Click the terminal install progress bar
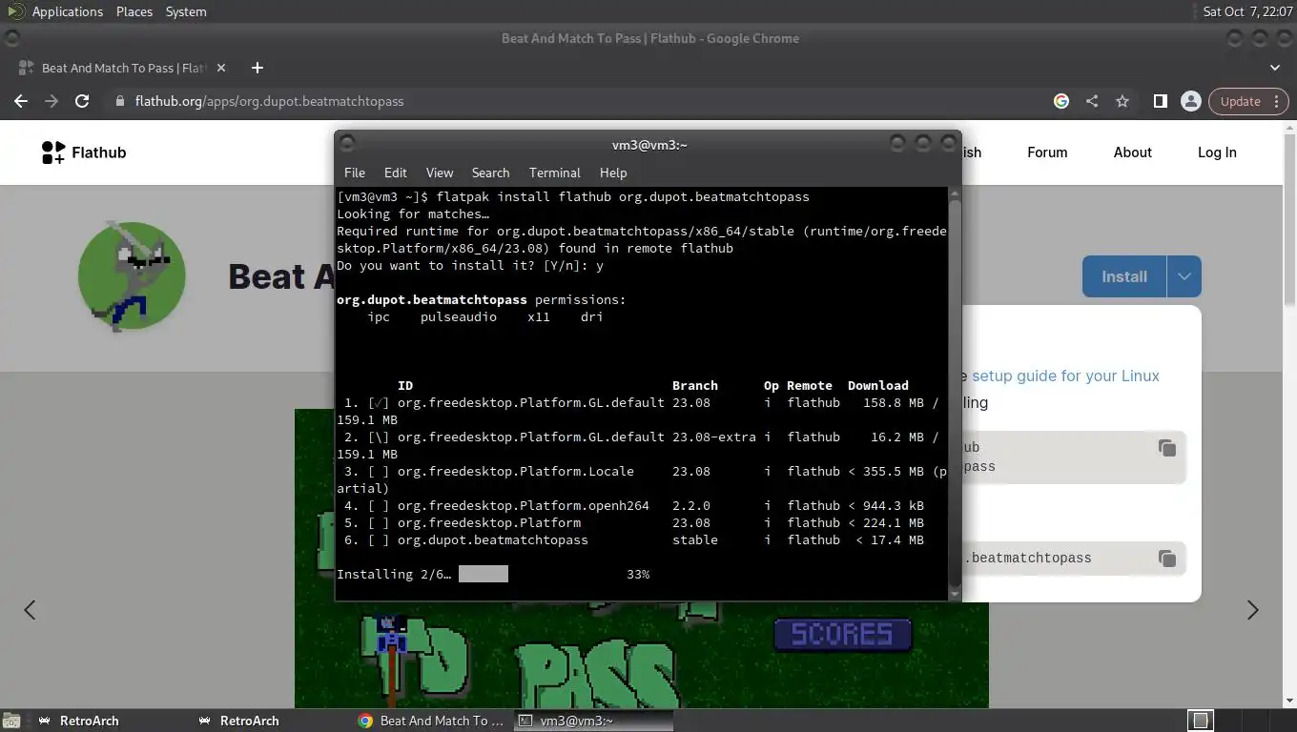This screenshot has height=732, width=1297. point(484,574)
